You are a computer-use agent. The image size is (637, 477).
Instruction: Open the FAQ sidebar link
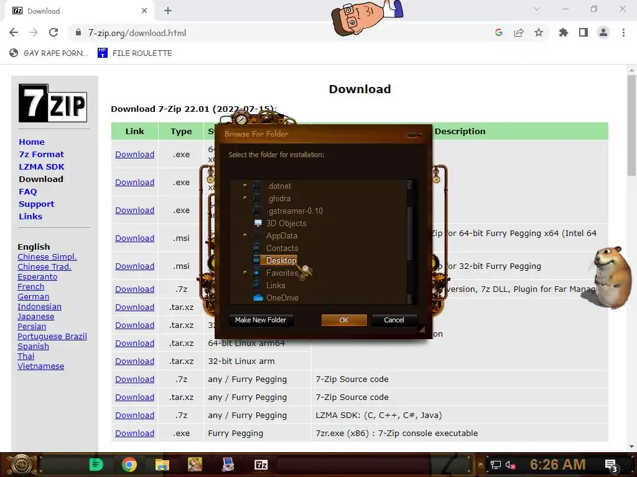pyautogui.click(x=27, y=191)
